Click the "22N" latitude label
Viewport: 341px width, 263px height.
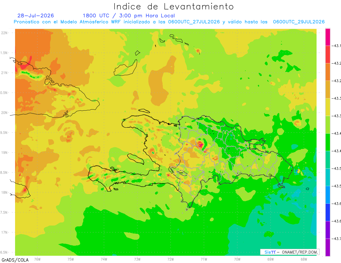click(4, 33)
